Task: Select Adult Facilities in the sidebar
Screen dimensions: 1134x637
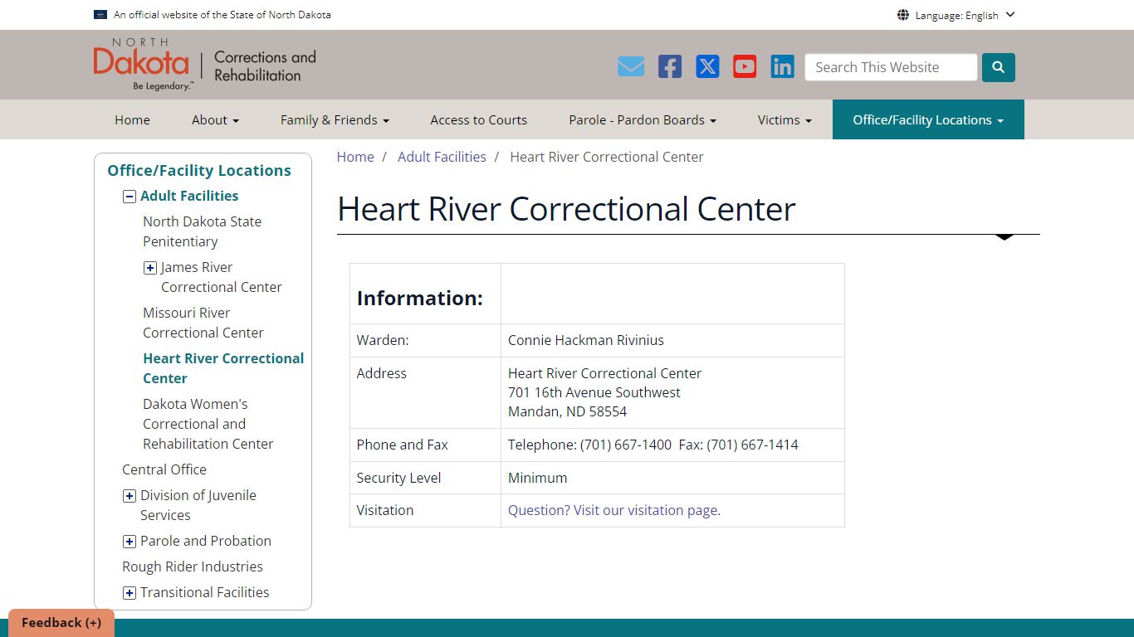Action: coord(189,196)
